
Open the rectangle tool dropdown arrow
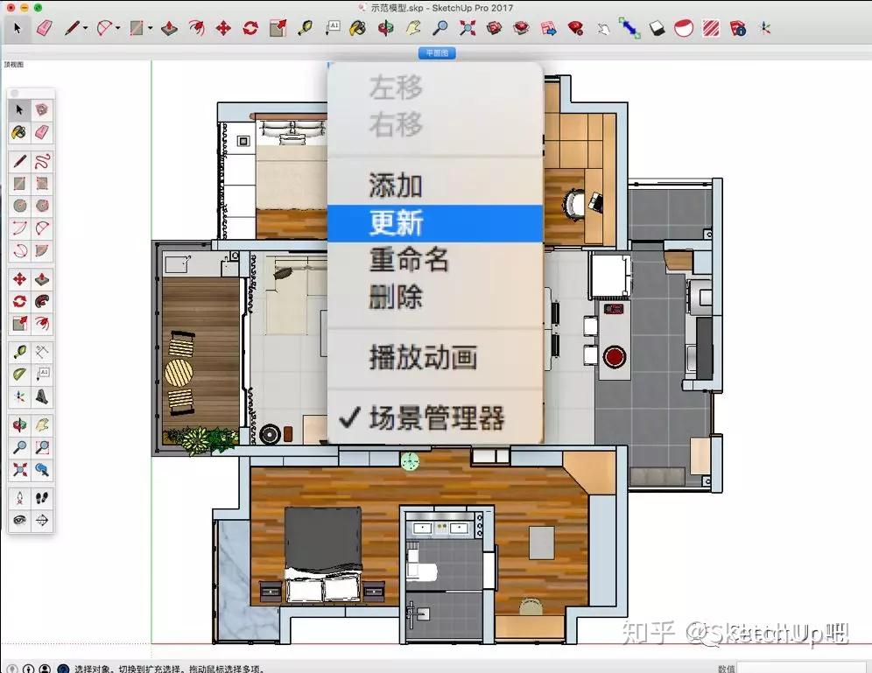(x=151, y=27)
